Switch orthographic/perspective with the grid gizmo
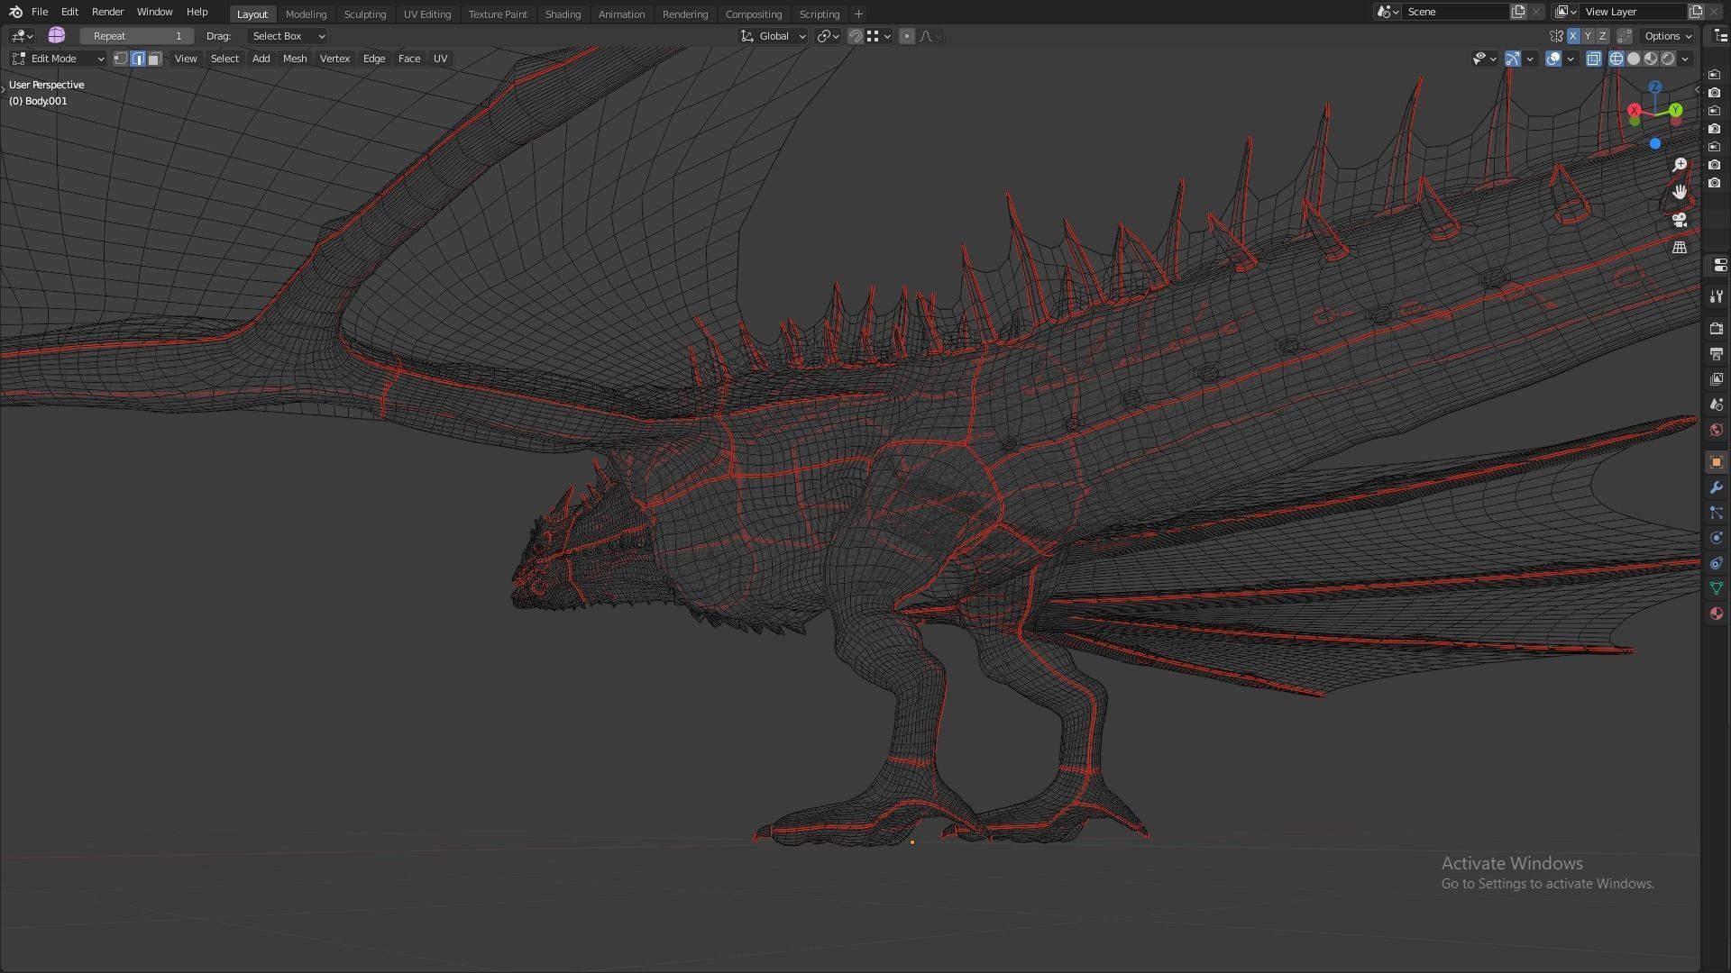This screenshot has width=1731, height=973. coord(1680,247)
